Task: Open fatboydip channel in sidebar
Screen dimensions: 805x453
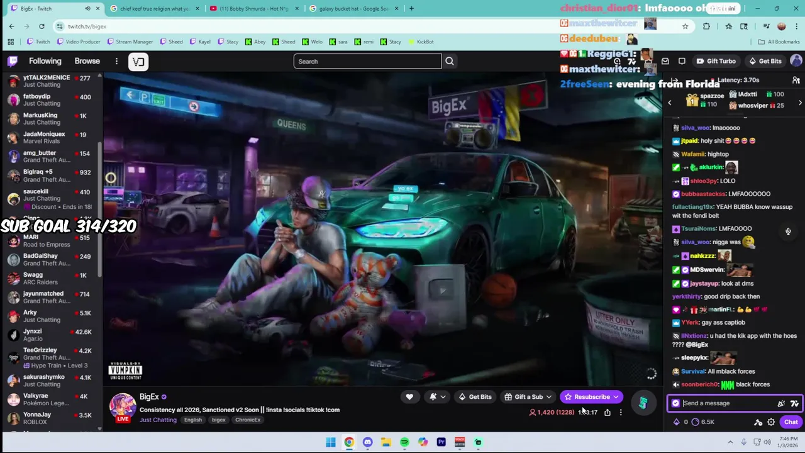Action: pyautogui.click(x=52, y=100)
